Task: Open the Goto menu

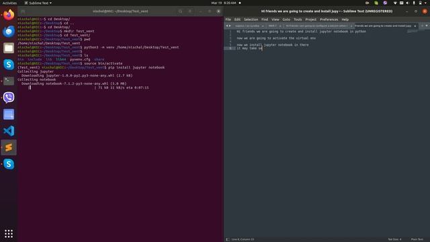Action: click(286, 19)
